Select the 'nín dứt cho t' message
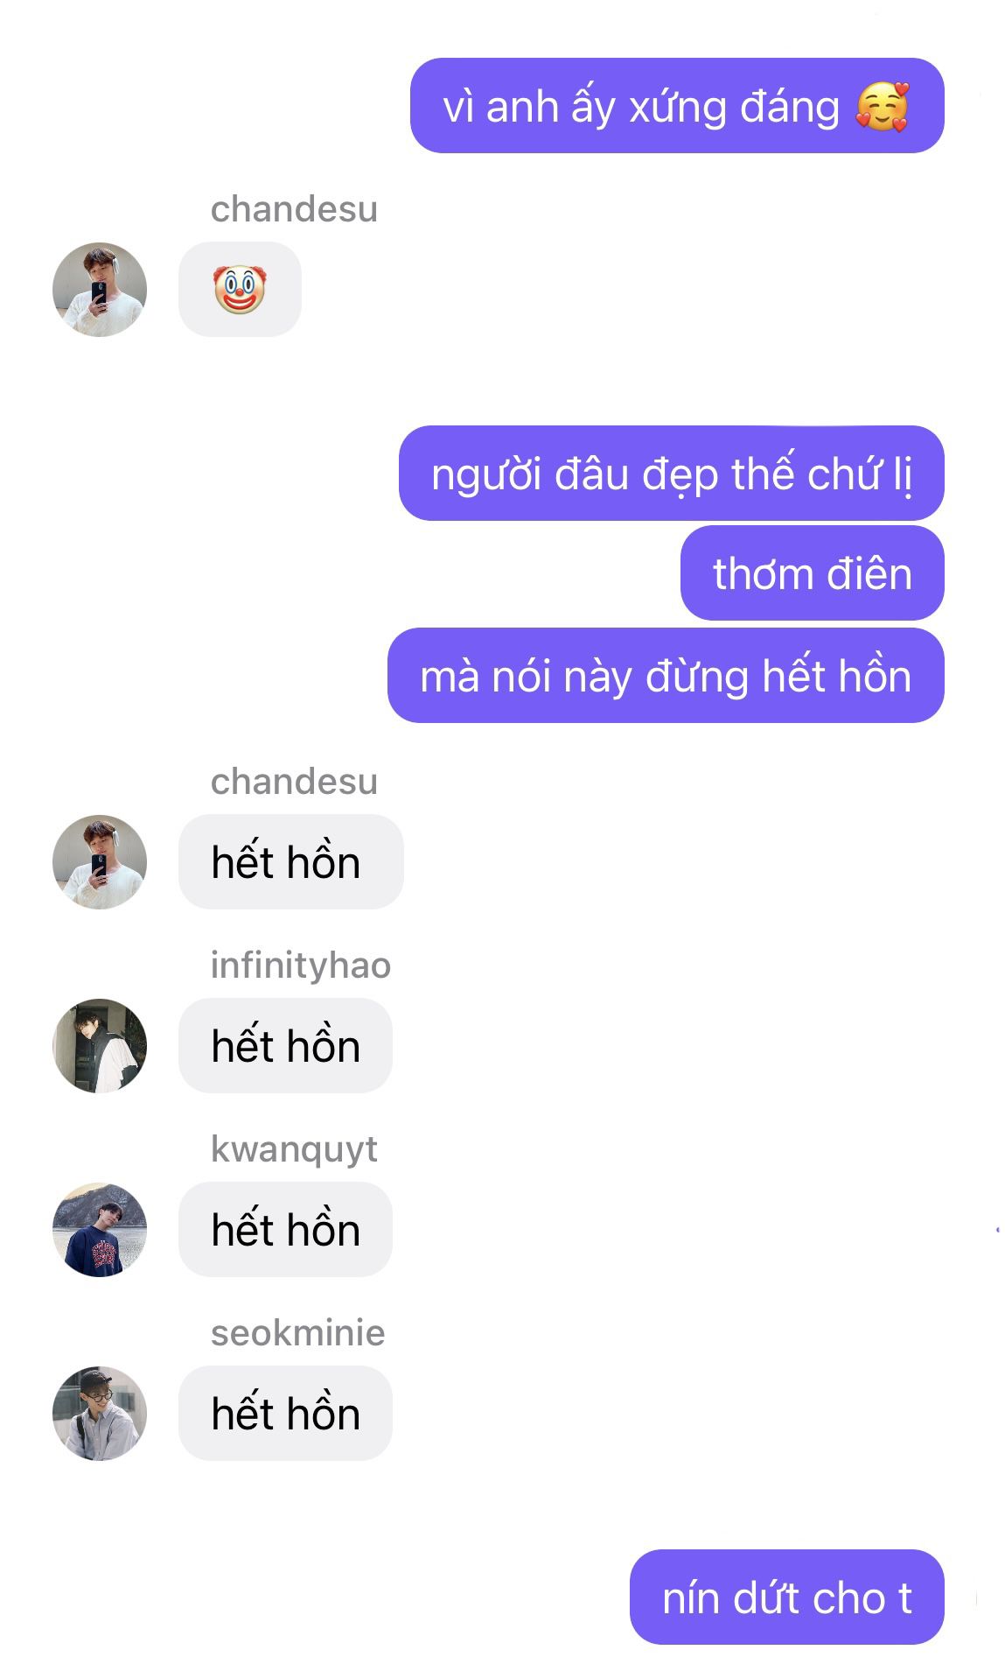This screenshot has height=1664, width=1005. 787,1597
